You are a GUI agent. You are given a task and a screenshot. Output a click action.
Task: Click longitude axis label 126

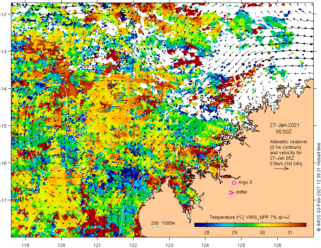click(277, 245)
